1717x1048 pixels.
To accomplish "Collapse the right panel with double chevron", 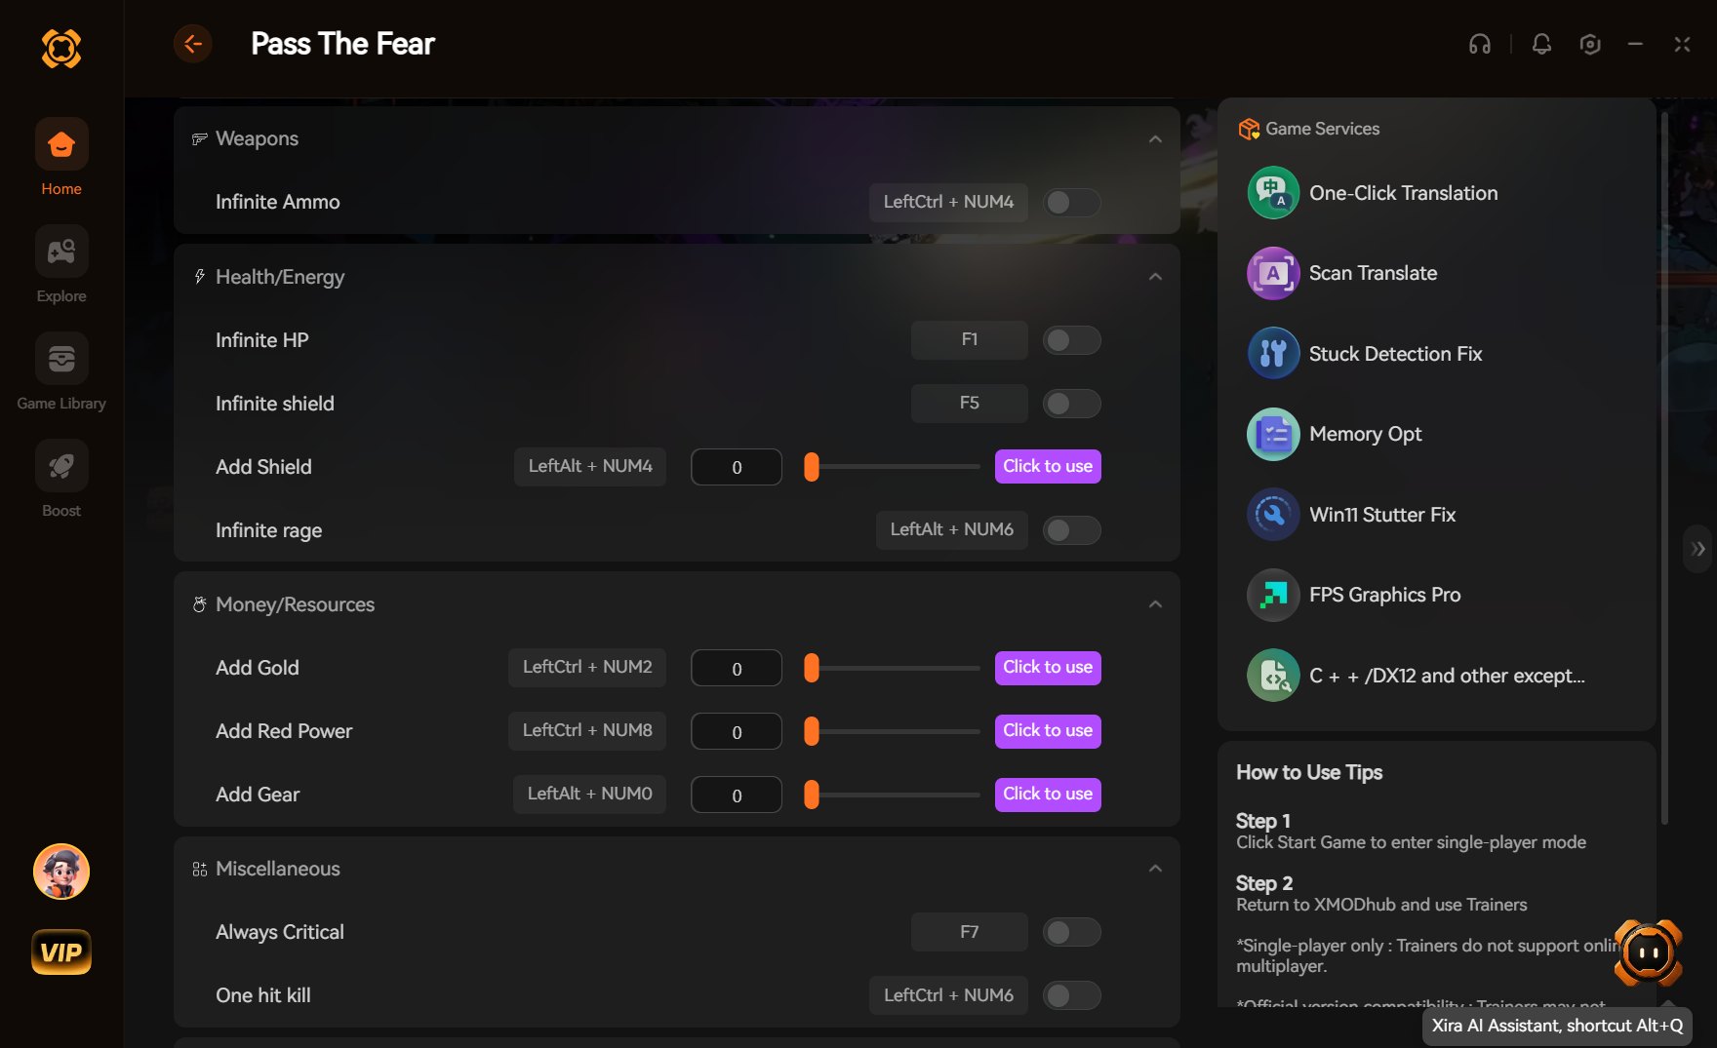I will tap(1698, 549).
